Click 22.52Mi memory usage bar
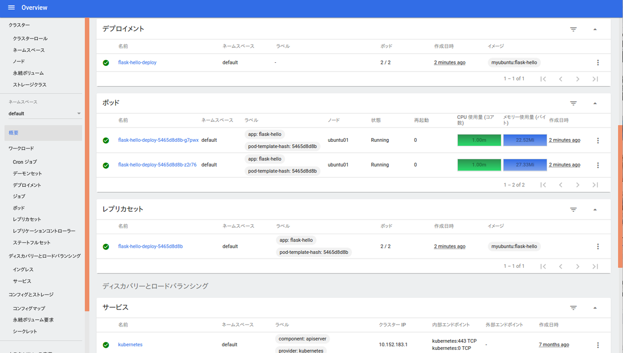 [525, 140]
